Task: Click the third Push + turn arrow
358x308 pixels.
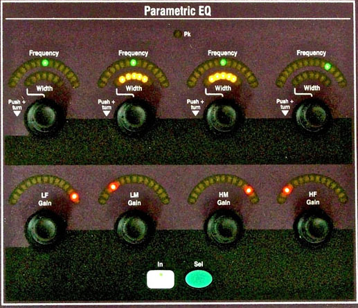Action: point(195,113)
